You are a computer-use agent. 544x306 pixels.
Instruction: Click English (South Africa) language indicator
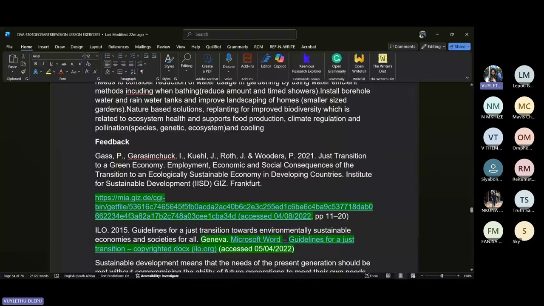click(x=79, y=276)
